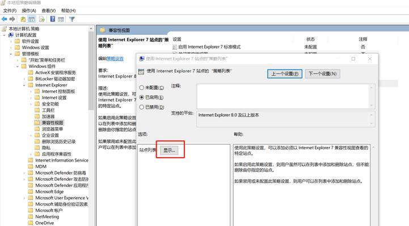The image size is (409, 226).
Task: Open the 帮助(H) menu
Action: [x=68, y=11]
